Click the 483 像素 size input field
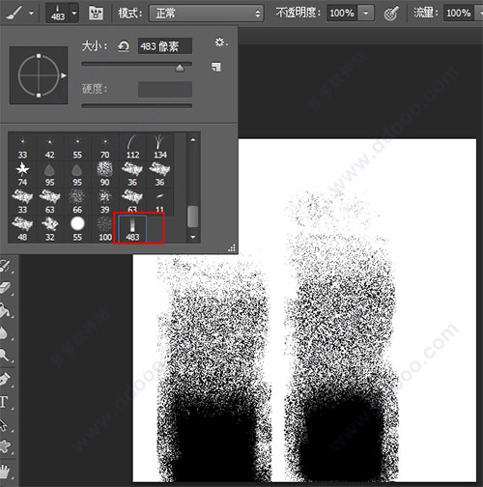This screenshot has width=483, height=487. click(165, 46)
